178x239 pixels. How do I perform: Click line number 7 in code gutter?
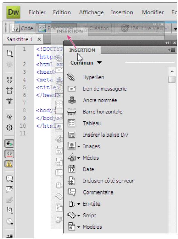[24, 102]
